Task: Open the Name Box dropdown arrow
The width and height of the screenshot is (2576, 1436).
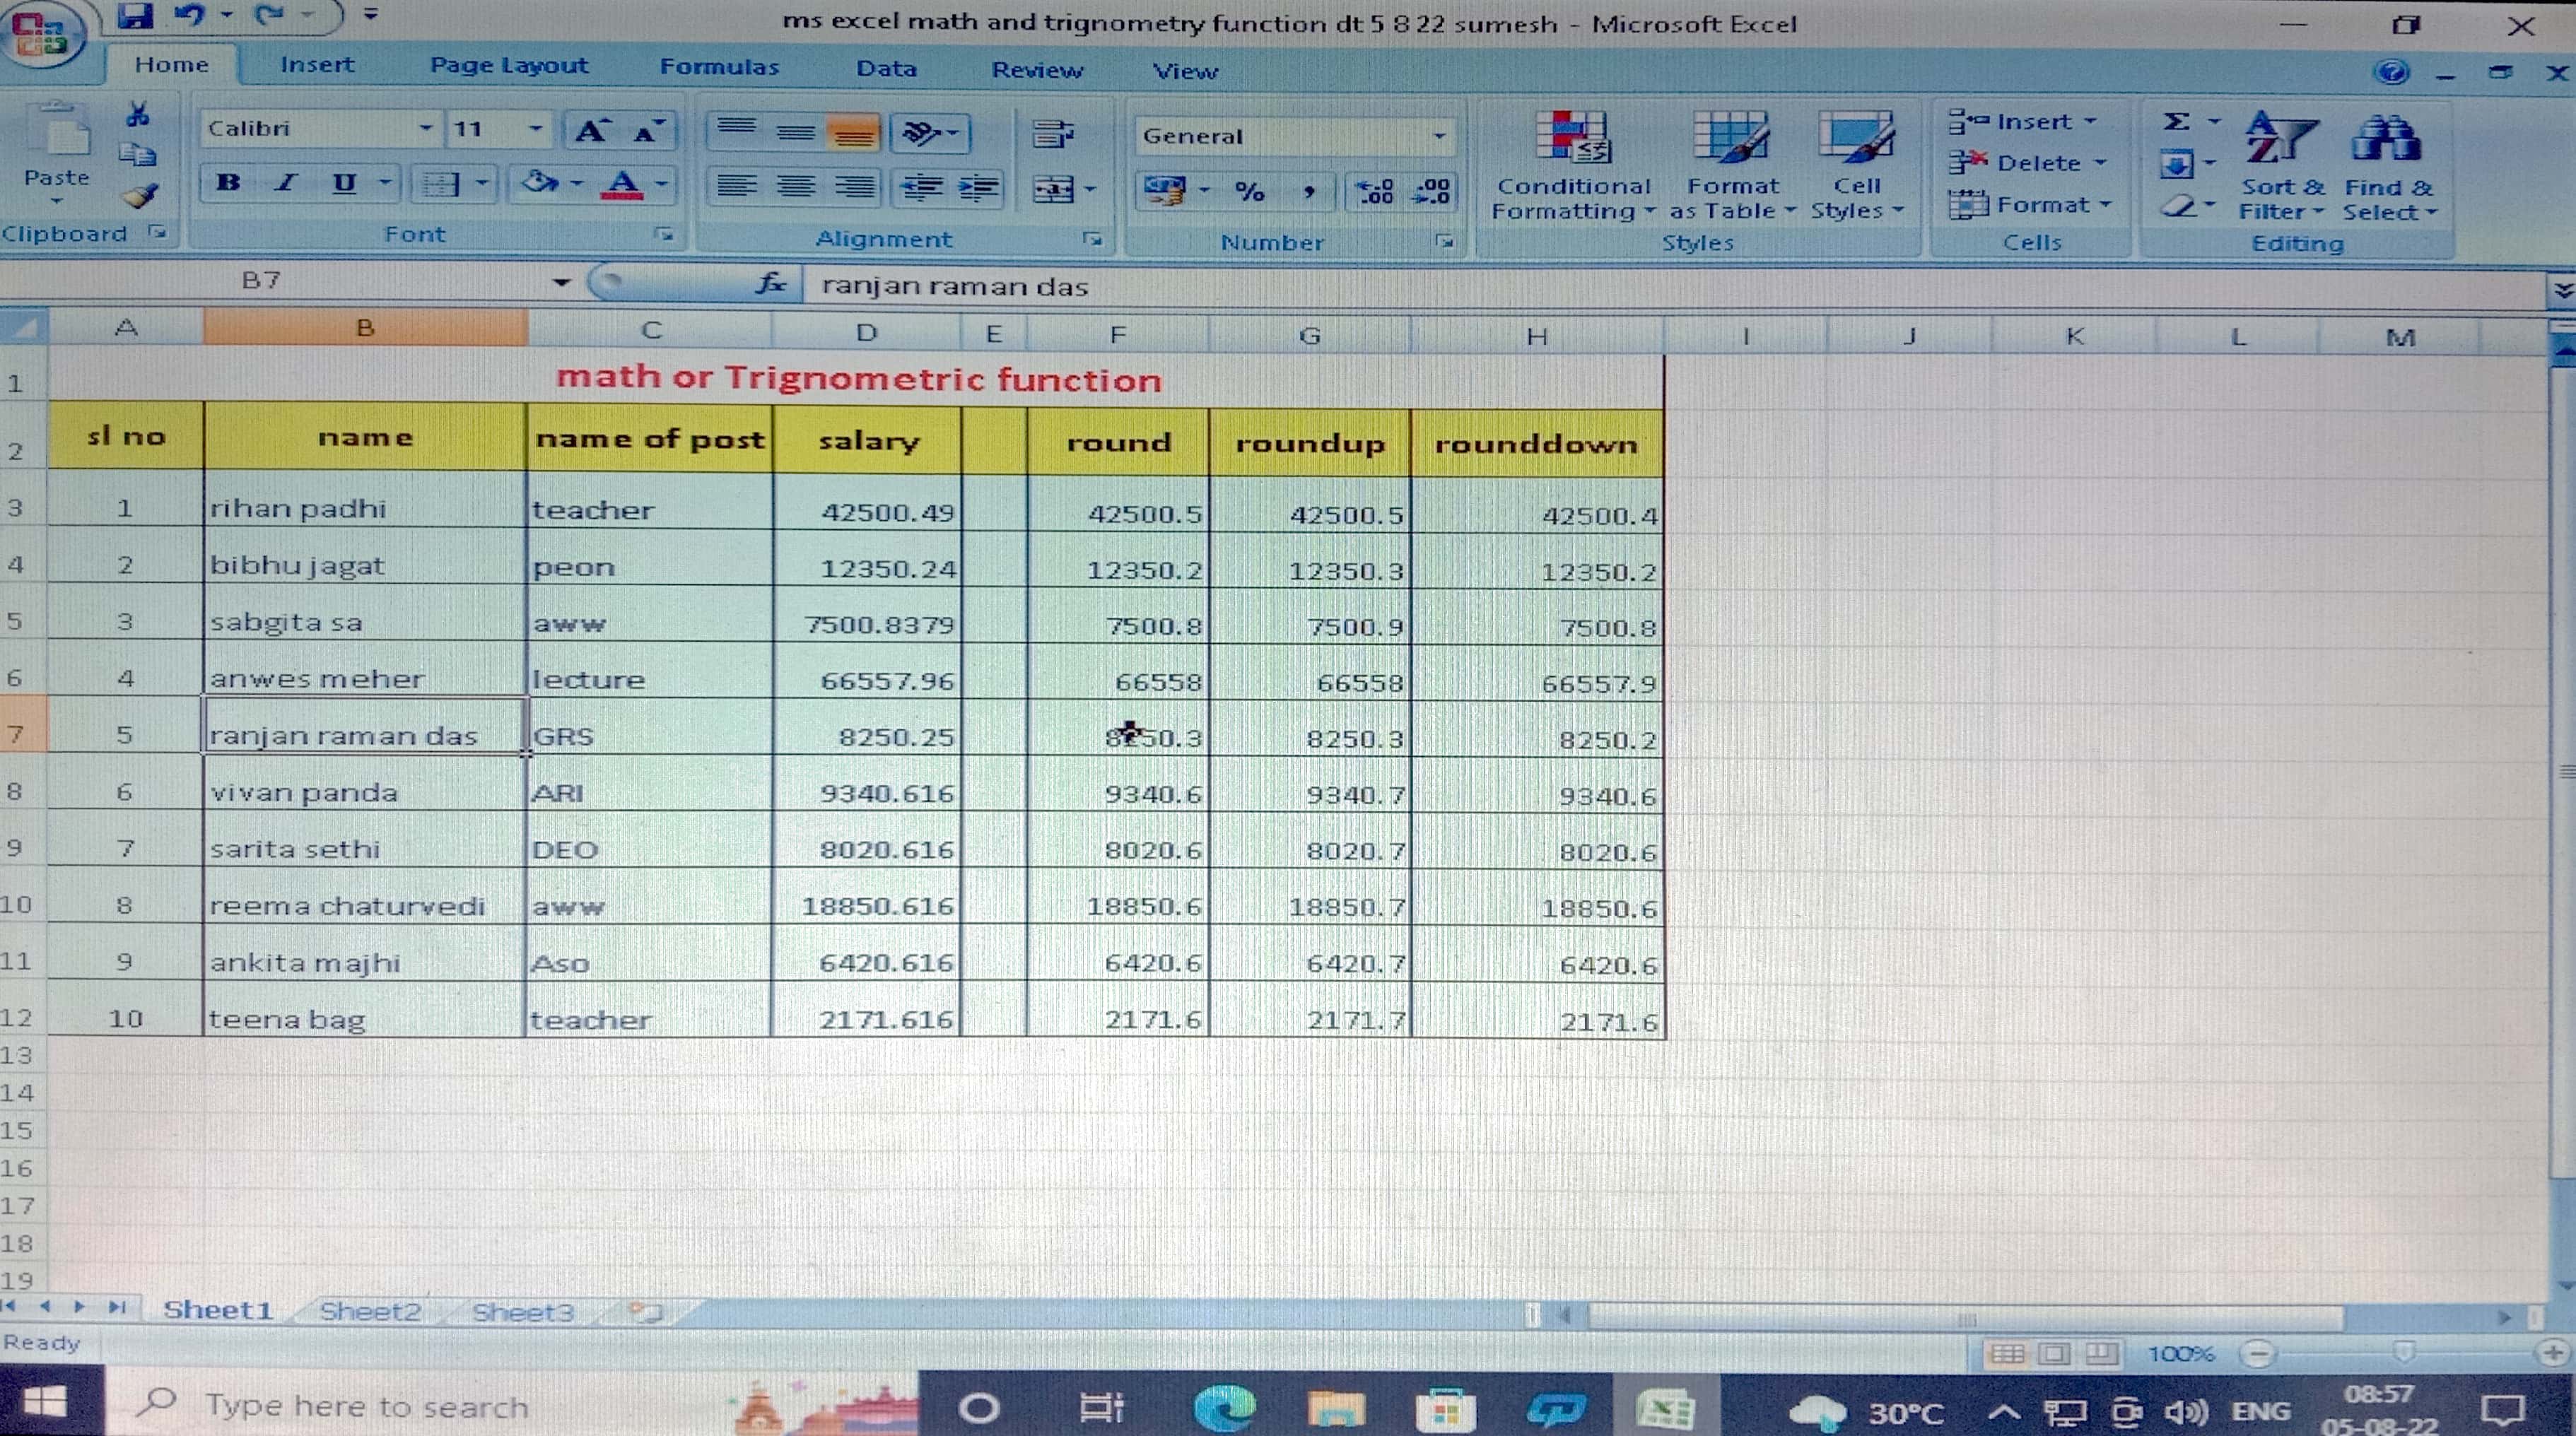Action: 561,283
